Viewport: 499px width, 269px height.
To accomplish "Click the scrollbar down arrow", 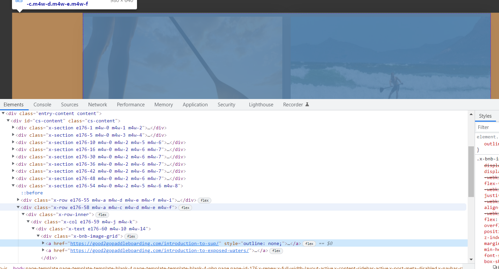I will 471,259.
